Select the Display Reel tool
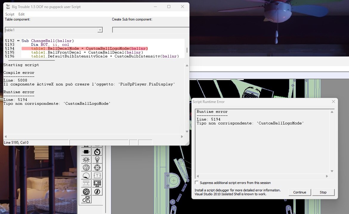 (x=86, y=183)
